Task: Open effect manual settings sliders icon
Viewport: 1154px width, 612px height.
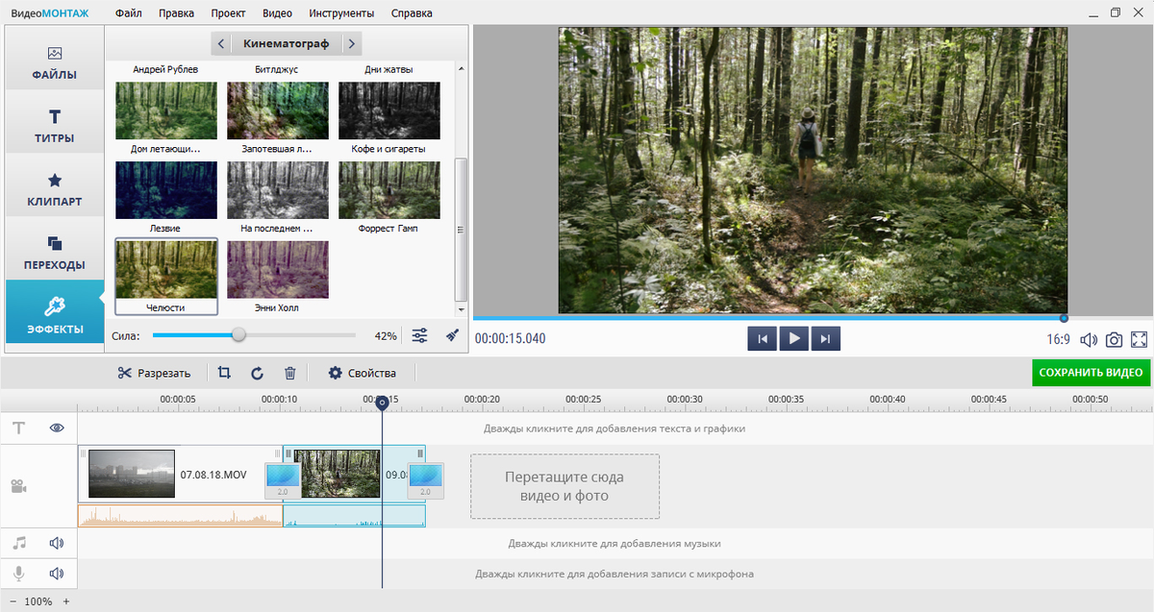Action: click(420, 335)
